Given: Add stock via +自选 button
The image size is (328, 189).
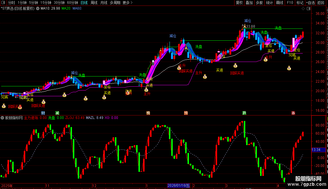Looking at the screenshot, I should point(310,3).
